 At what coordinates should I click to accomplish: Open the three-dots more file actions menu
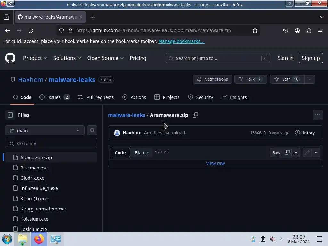[317, 115]
